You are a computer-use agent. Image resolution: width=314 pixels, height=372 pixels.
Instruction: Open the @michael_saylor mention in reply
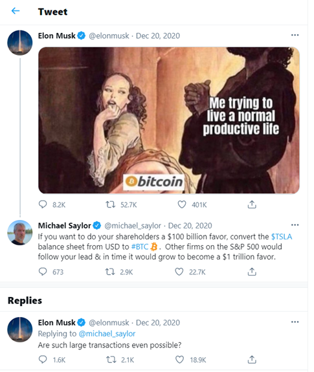[x=107, y=334]
